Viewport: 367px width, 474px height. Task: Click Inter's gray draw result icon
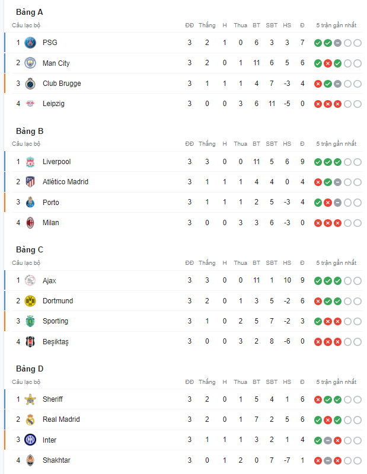point(328,440)
